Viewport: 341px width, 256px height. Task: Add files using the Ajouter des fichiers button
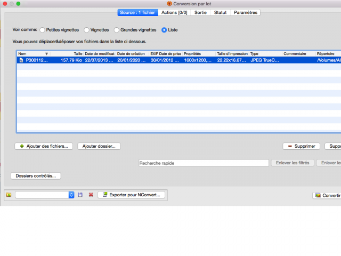44,146
